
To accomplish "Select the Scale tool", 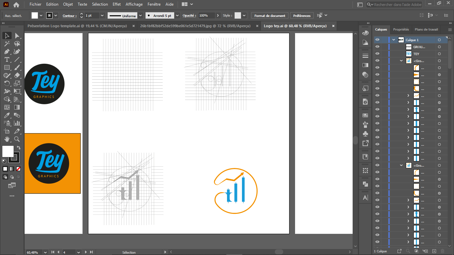I will click(17, 84).
